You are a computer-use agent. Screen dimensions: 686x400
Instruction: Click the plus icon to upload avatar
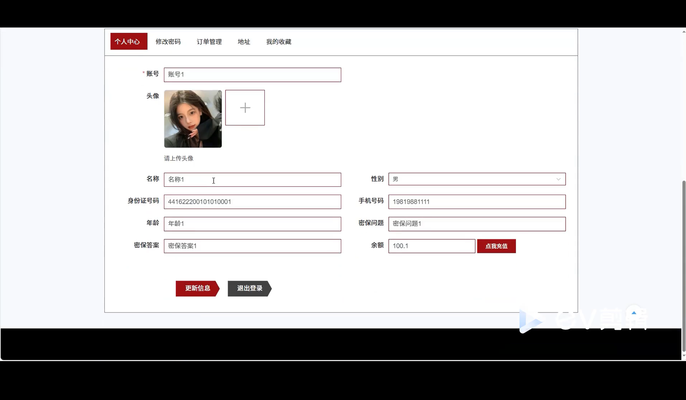point(245,107)
